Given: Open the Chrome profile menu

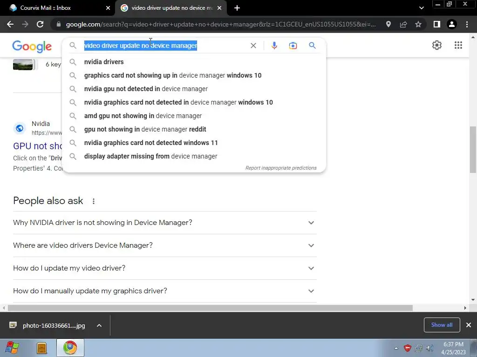Looking at the screenshot, I should point(452,24).
